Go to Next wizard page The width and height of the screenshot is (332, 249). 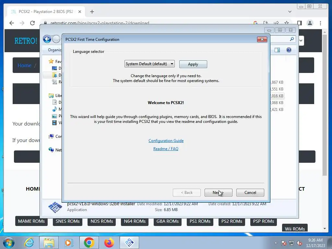(x=218, y=193)
